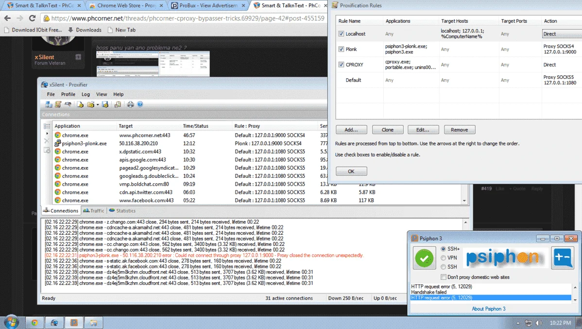
Task: Click the save profile floppy toolbar icon
Action: 105,104
